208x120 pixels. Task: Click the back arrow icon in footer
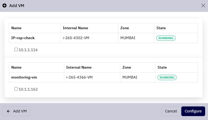[8, 111]
